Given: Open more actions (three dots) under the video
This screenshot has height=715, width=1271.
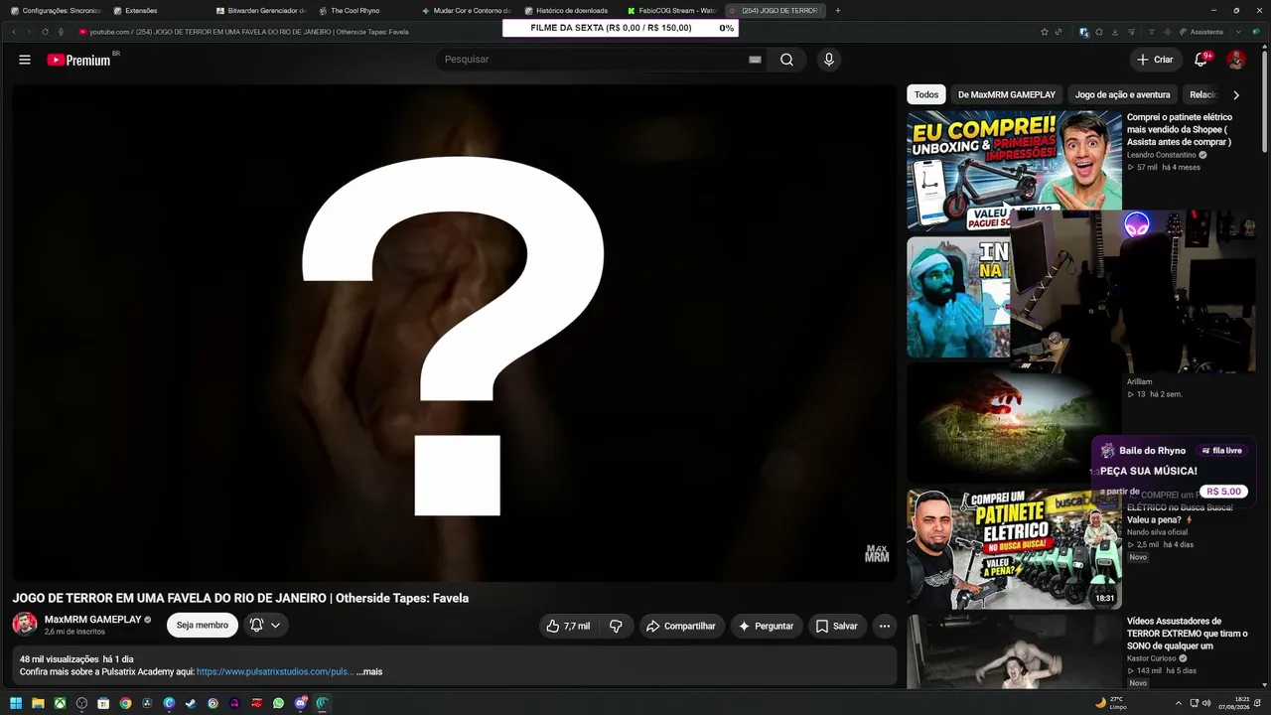Looking at the screenshot, I should 885,626.
